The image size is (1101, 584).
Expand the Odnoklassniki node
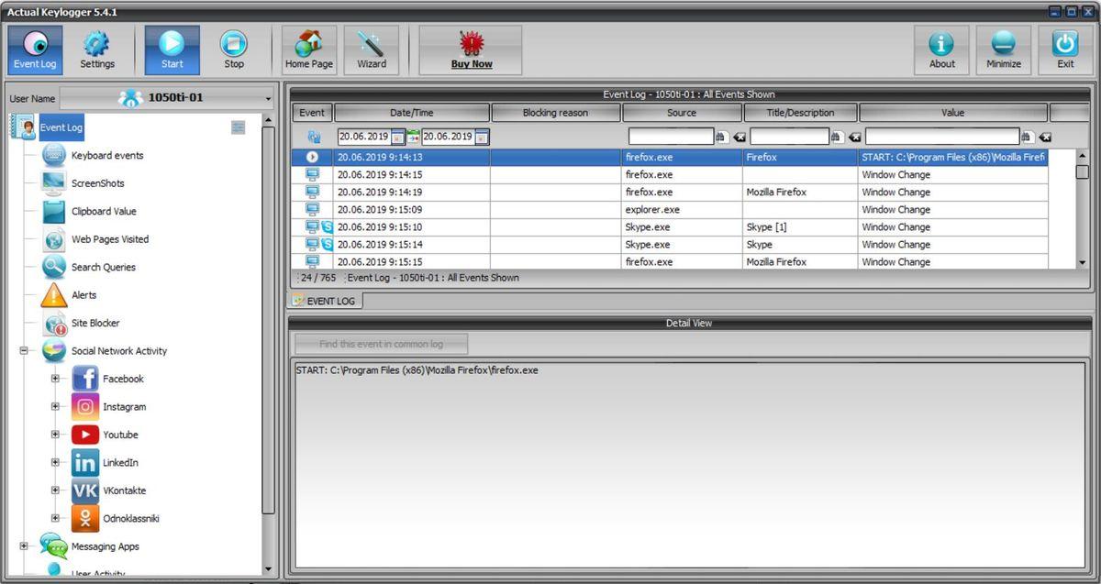[55, 519]
